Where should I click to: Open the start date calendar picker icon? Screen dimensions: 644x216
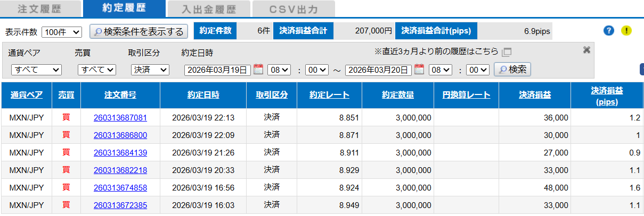258,70
